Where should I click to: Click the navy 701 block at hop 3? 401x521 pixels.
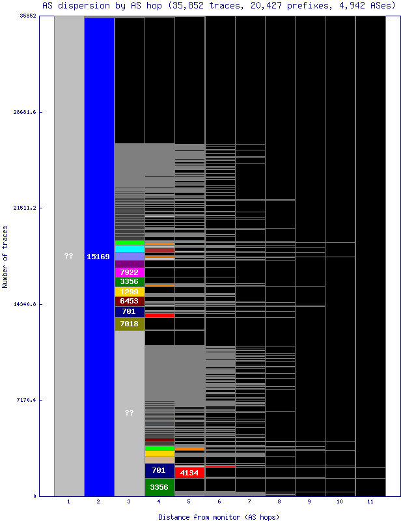[x=129, y=312]
